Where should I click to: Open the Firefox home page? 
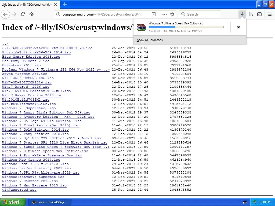[x=31, y=14]
